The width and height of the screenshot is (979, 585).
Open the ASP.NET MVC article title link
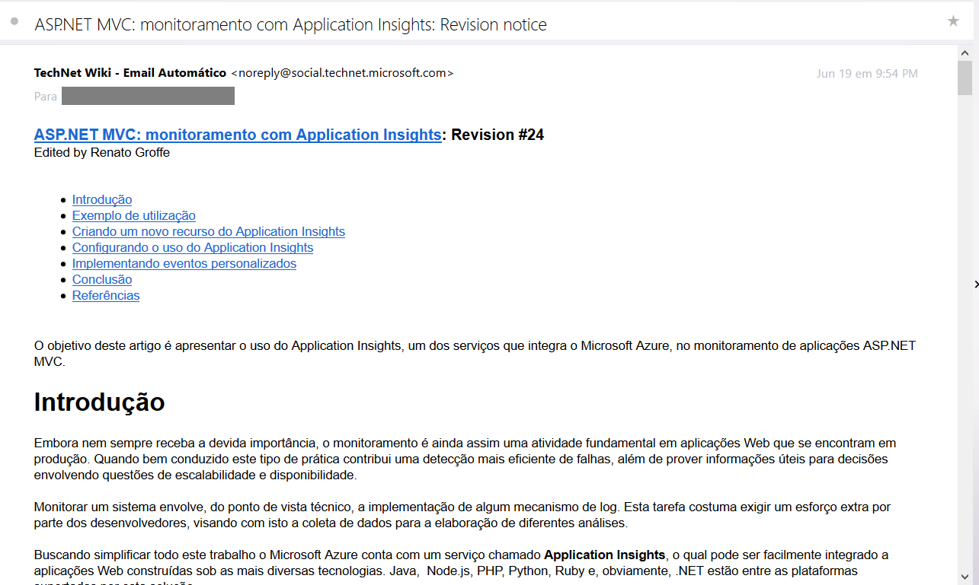238,135
